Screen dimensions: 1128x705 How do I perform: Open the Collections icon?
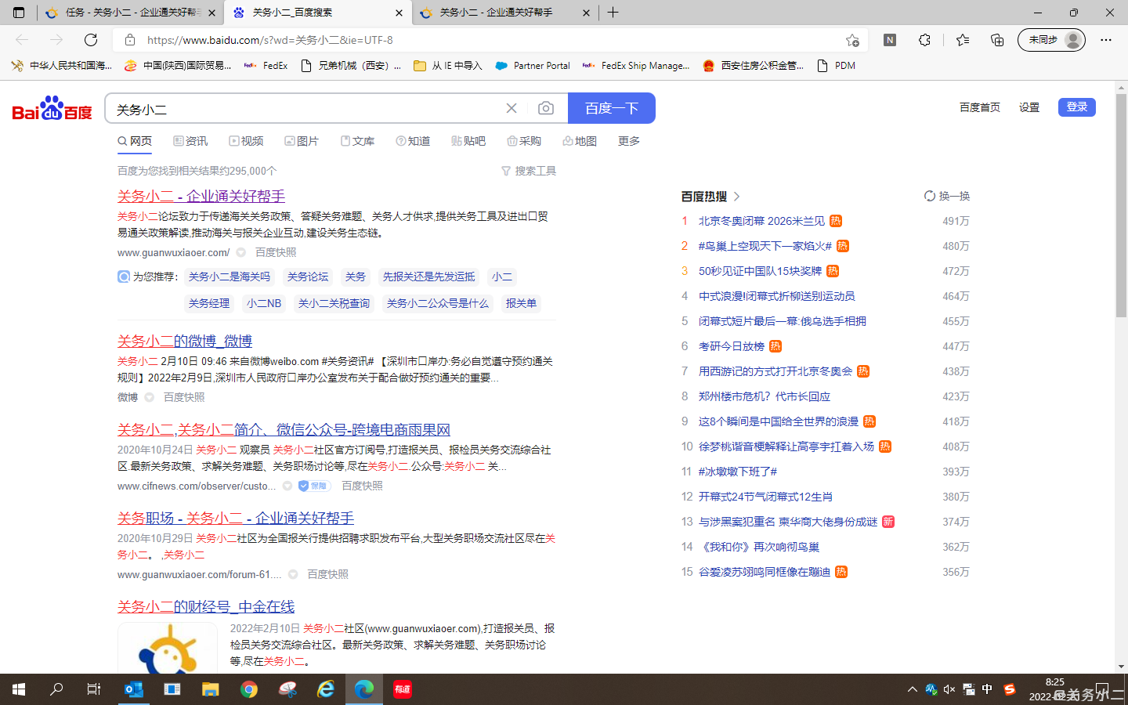point(997,40)
